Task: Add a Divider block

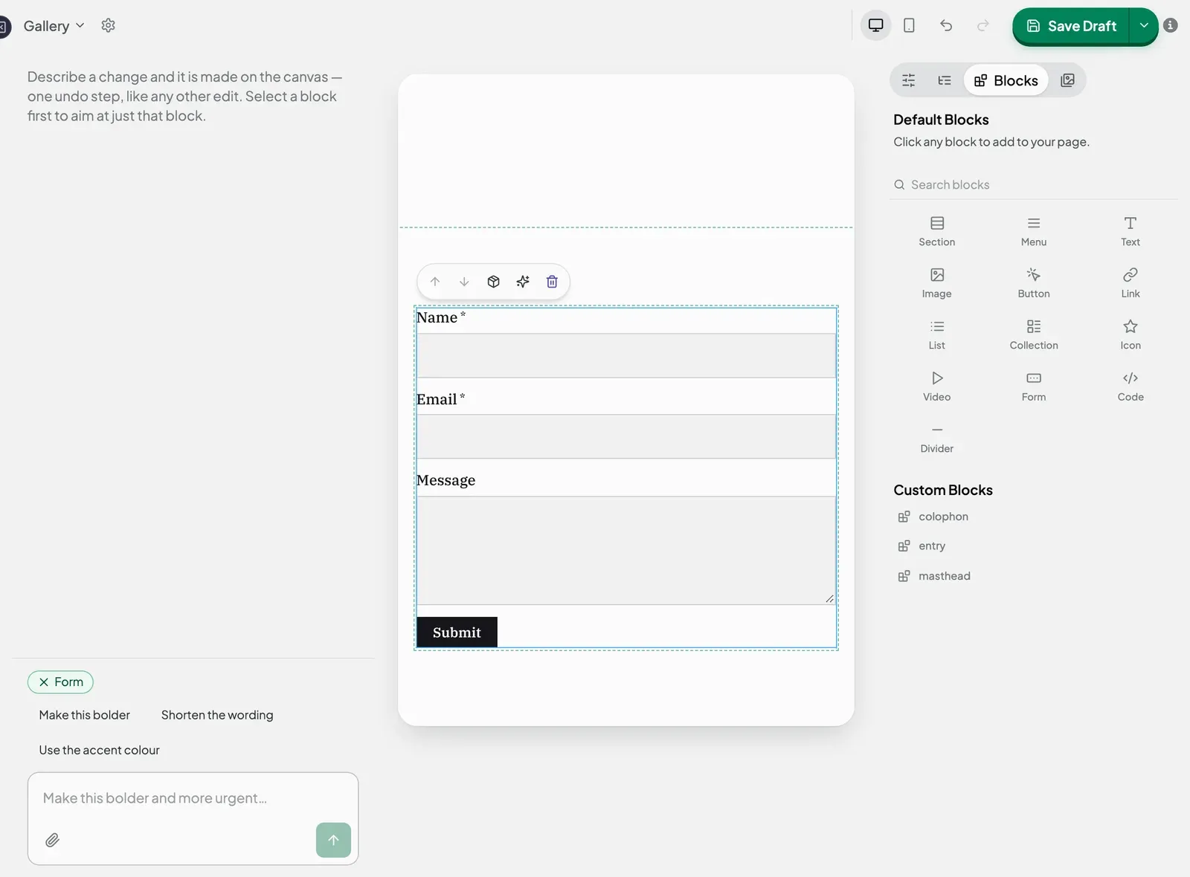Action: [937, 438]
